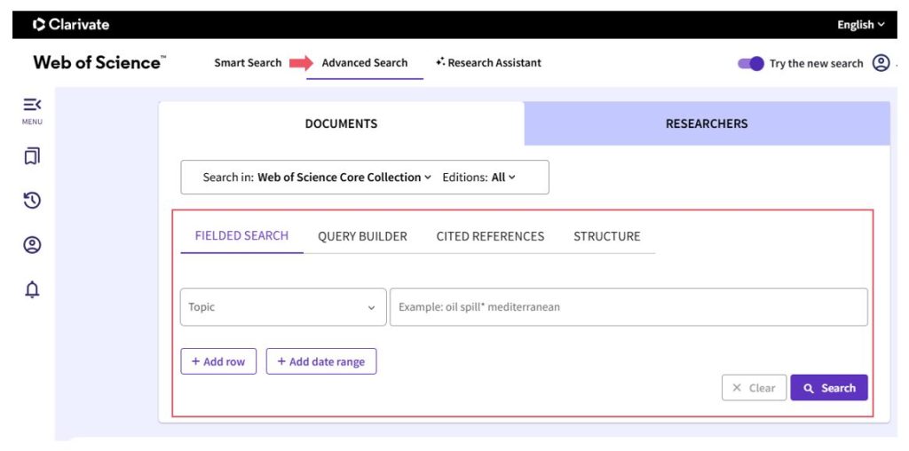The width and height of the screenshot is (909, 451).
Task: Click the Web of Science logo
Action: pos(99,63)
